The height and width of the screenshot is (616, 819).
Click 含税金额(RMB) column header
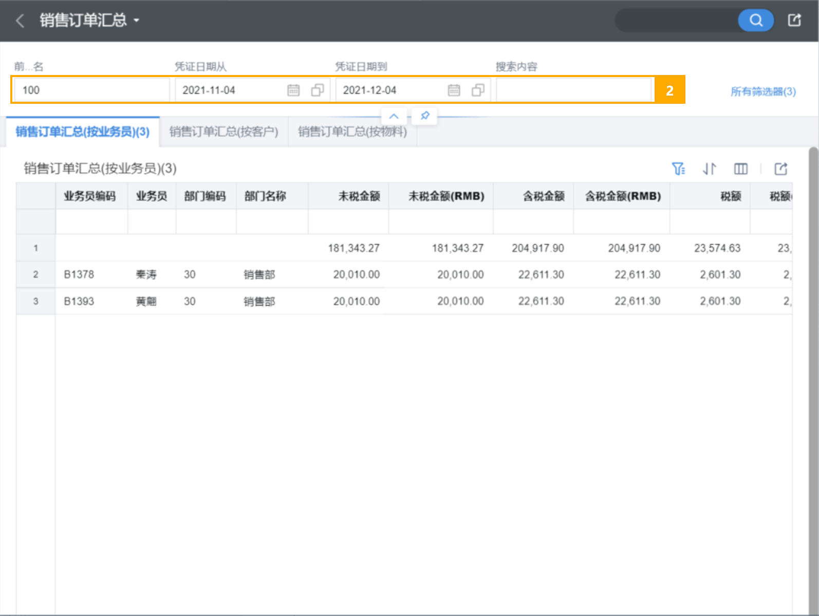pos(622,196)
